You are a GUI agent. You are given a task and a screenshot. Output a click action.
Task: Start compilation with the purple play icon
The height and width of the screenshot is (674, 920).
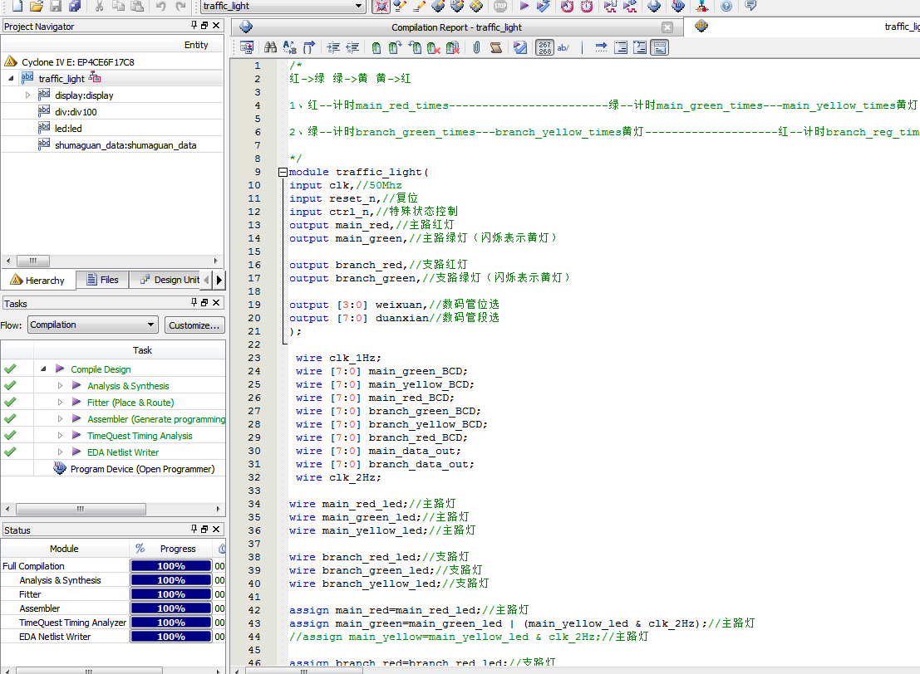tap(524, 6)
